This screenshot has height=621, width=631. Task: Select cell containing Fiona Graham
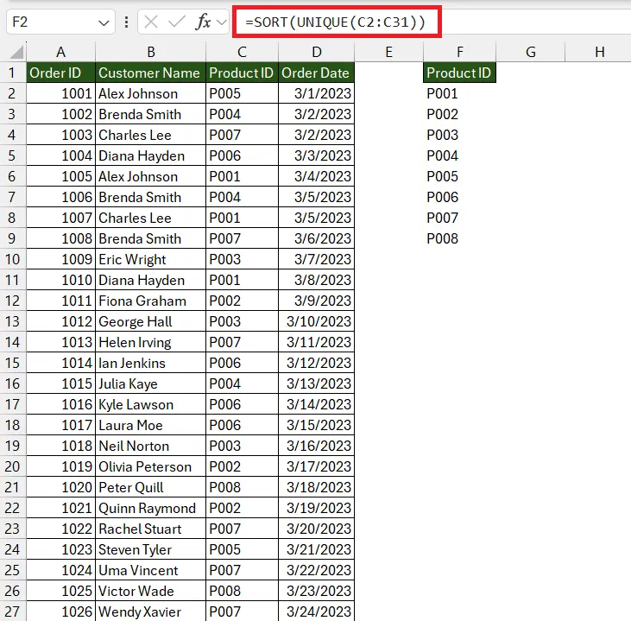(x=150, y=301)
